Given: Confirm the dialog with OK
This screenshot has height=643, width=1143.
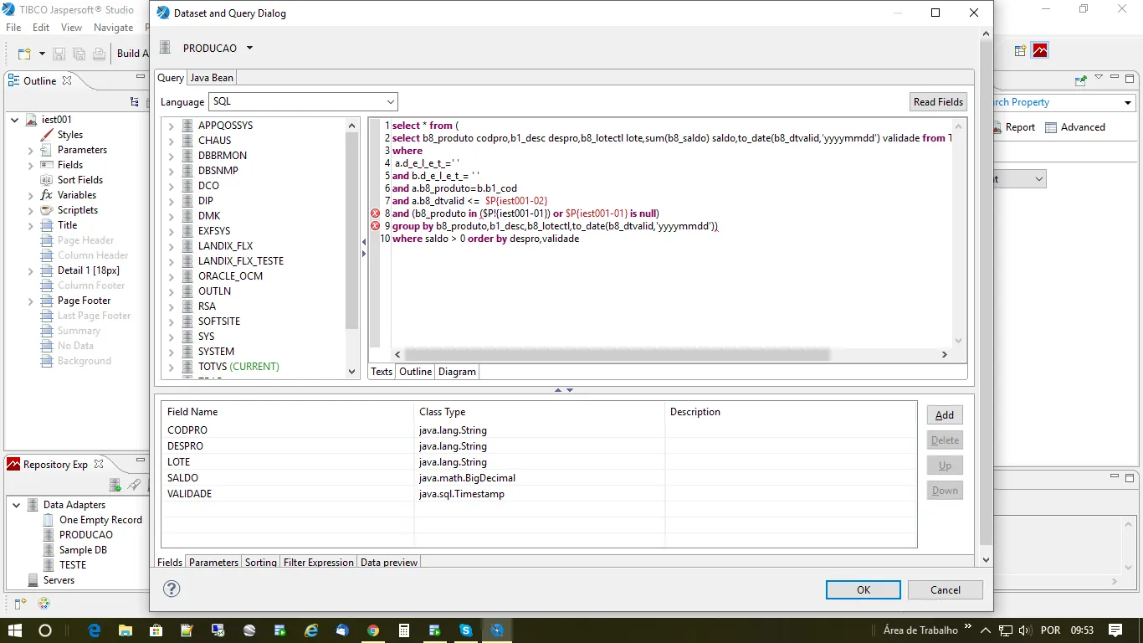Looking at the screenshot, I should tap(863, 589).
